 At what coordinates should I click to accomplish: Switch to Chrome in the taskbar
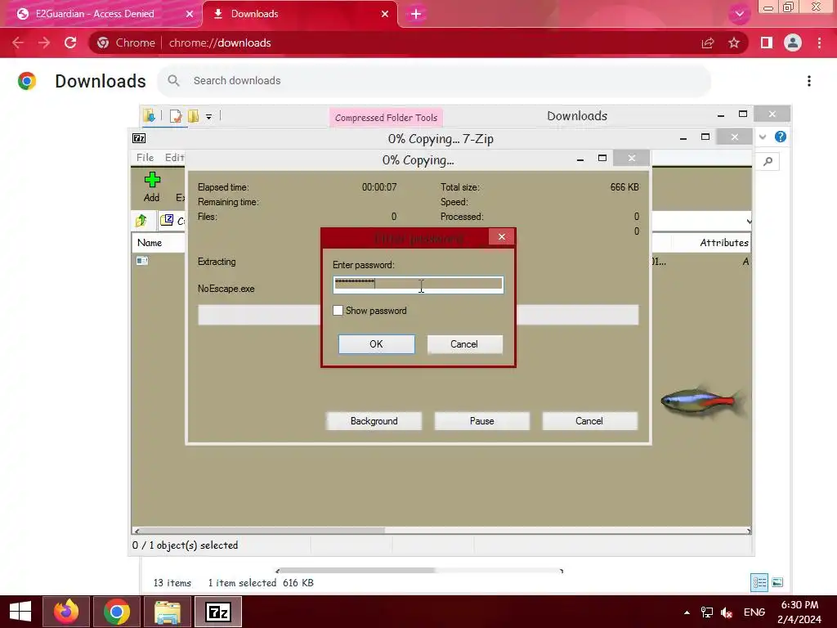(x=116, y=612)
